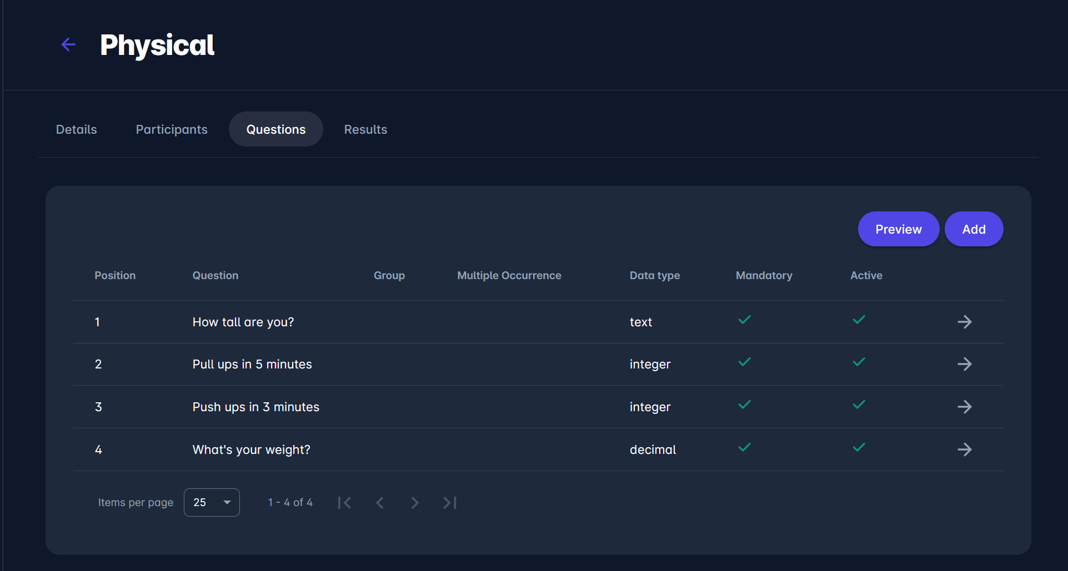Open arrow for 'Push ups in 3 minutes'
This screenshot has width=1068, height=571.
(964, 407)
